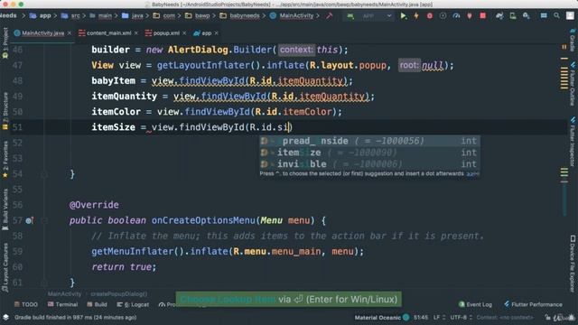Open LF line separator selector
The width and height of the screenshot is (578, 325).
coord(439,317)
